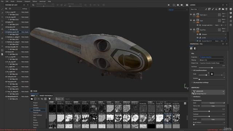Click the shelf filter funnel icon
Screen dimensions: 233x131
coord(50,99)
